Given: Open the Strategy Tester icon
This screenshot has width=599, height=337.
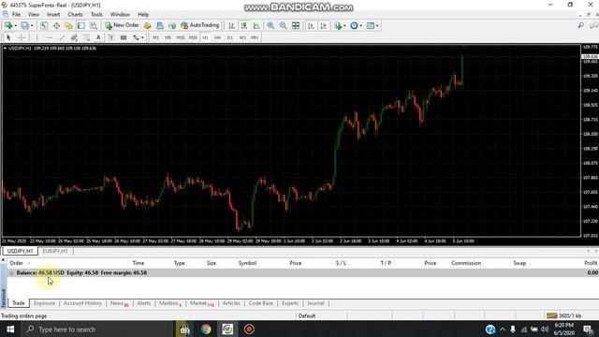Looking at the screenshot, I should (x=94, y=25).
